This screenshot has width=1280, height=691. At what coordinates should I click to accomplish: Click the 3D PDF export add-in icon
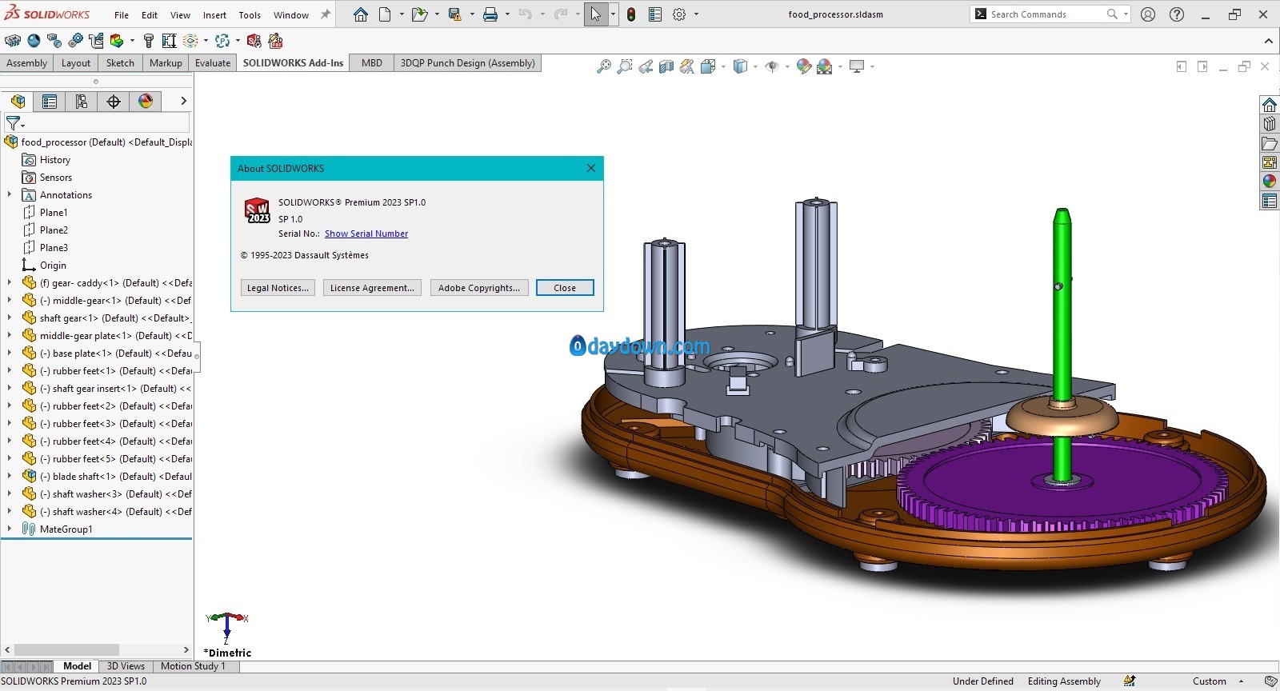click(275, 41)
